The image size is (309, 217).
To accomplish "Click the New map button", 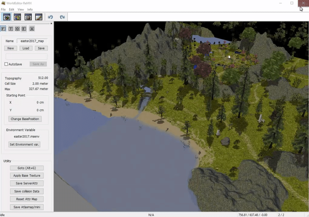I will (x=11, y=48).
